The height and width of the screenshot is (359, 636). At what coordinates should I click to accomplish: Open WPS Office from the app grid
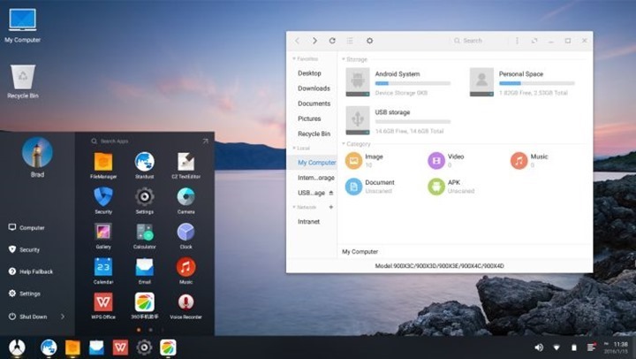click(x=103, y=302)
